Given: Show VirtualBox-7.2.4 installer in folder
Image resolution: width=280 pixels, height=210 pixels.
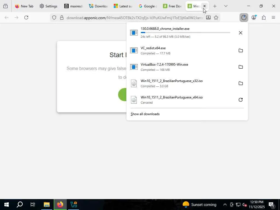Looking at the screenshot, I should pyautogui.click(x=241, y=67).
